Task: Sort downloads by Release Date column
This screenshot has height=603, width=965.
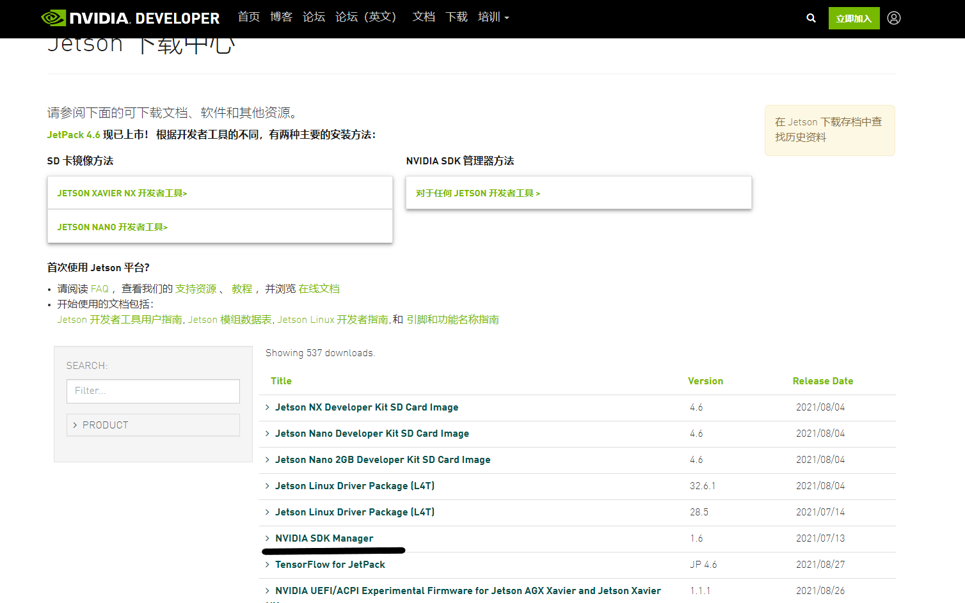Action: click(x=823, y=381)
